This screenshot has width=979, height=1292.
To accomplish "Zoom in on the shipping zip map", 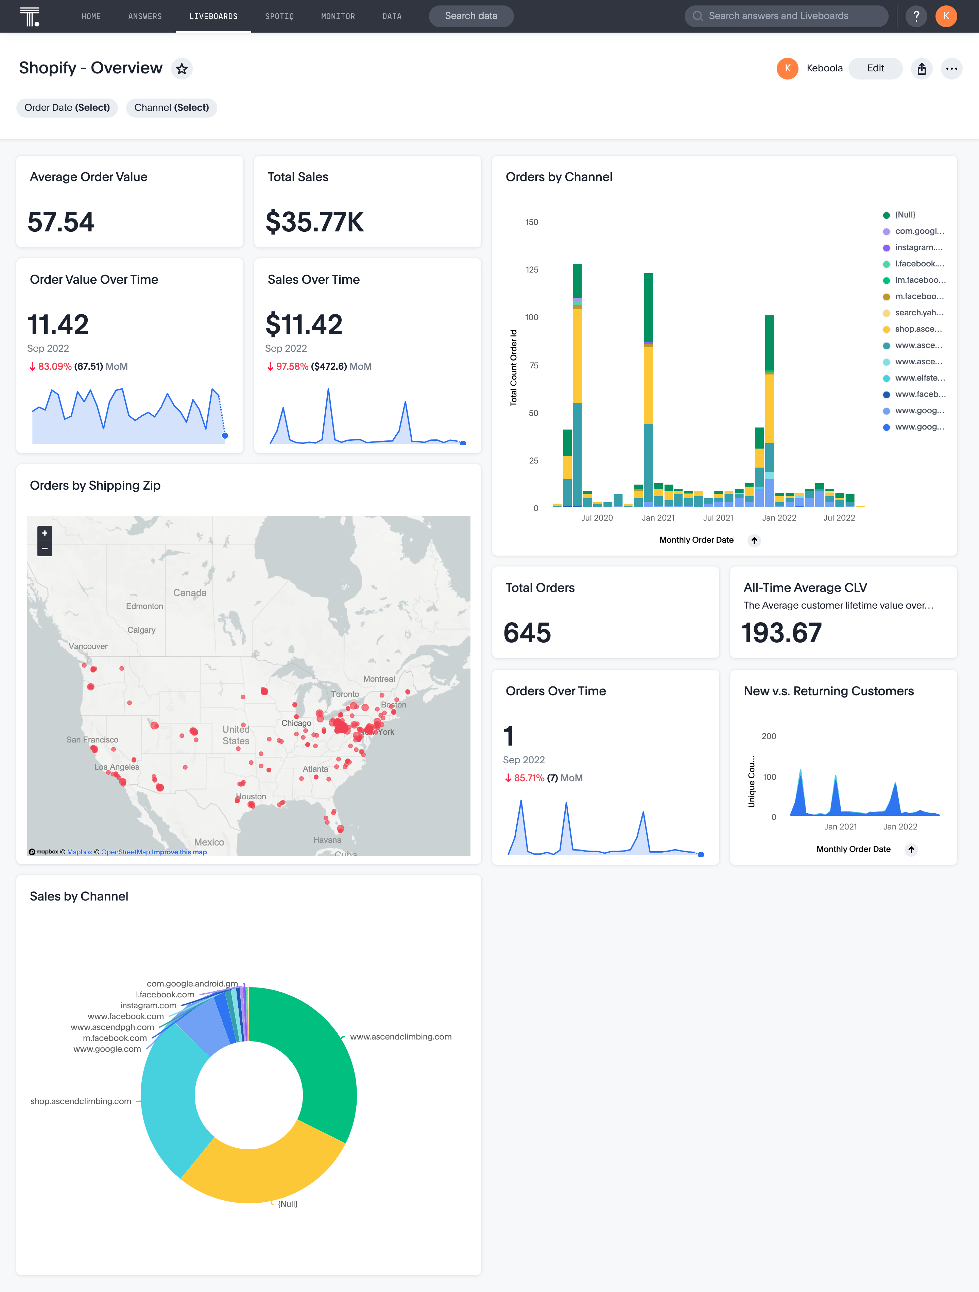I will pos(44,533).
